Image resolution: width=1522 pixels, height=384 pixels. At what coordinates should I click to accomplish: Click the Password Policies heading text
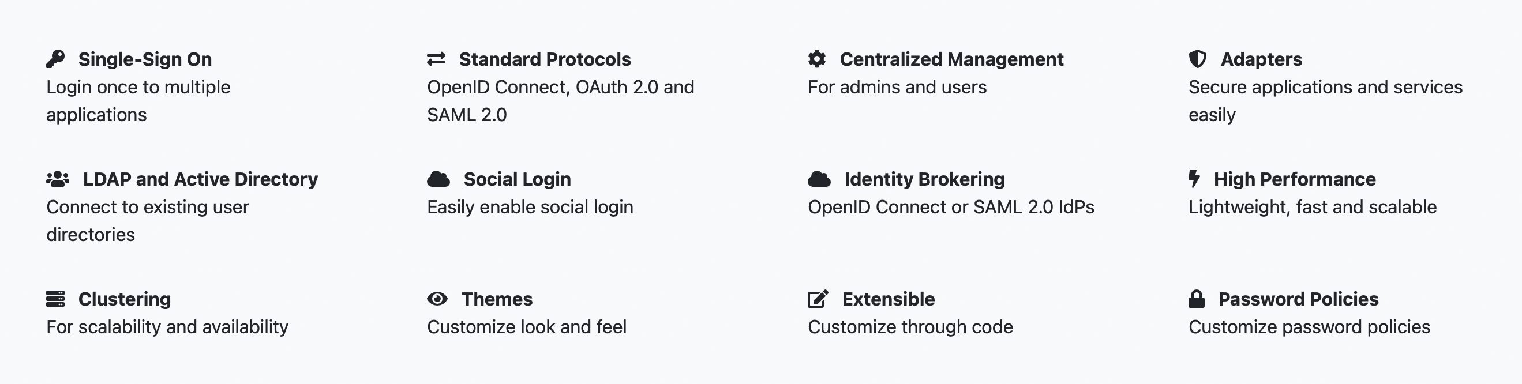(1298, 299)
